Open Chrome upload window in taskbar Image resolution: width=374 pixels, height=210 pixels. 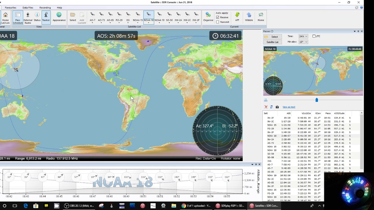point(196,206)
